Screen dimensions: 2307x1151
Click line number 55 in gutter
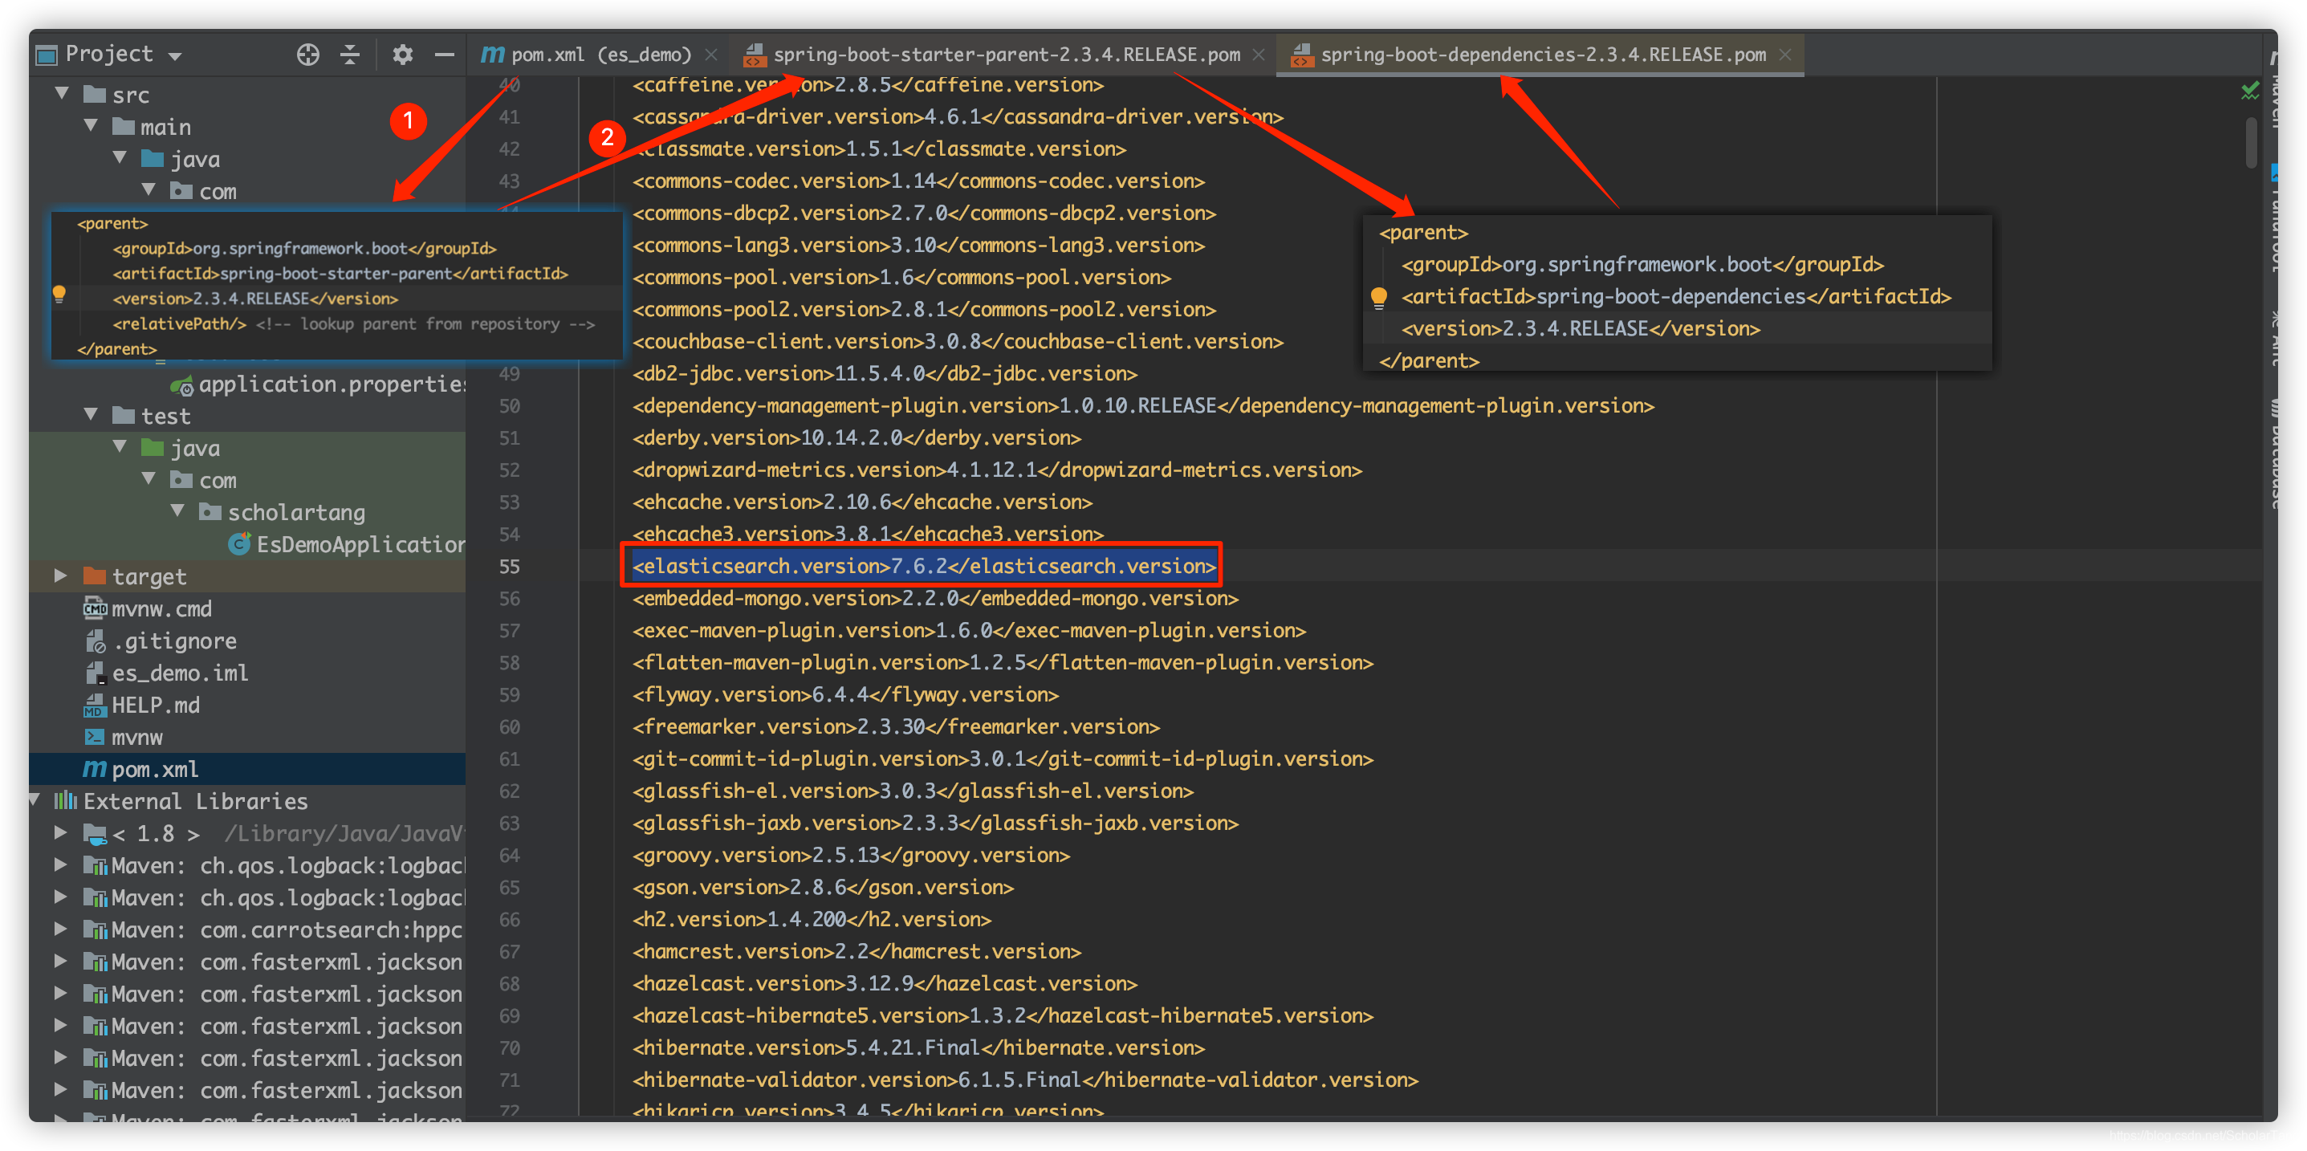509,566
